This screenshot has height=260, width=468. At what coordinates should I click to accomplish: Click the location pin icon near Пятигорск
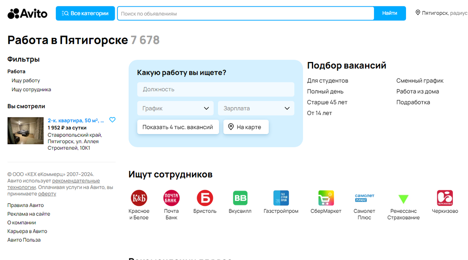coord(418,13)
